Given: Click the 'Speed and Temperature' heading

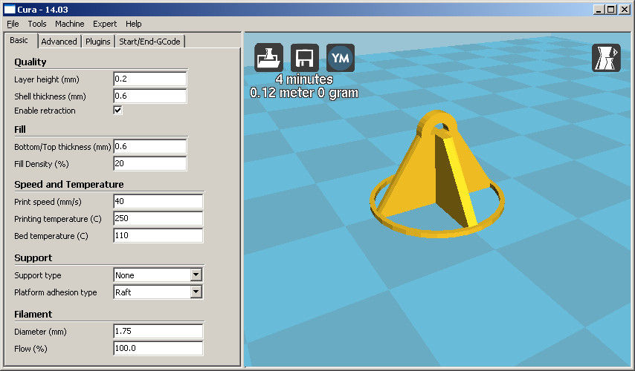Looking at the screenshot, I should [x=69, y=184].
